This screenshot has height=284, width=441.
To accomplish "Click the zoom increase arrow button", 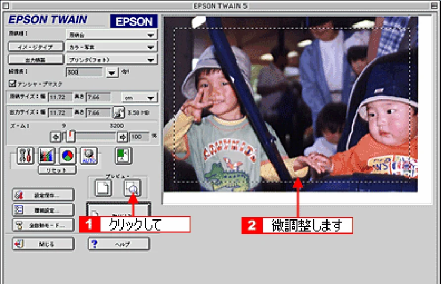I will (123, 137).
